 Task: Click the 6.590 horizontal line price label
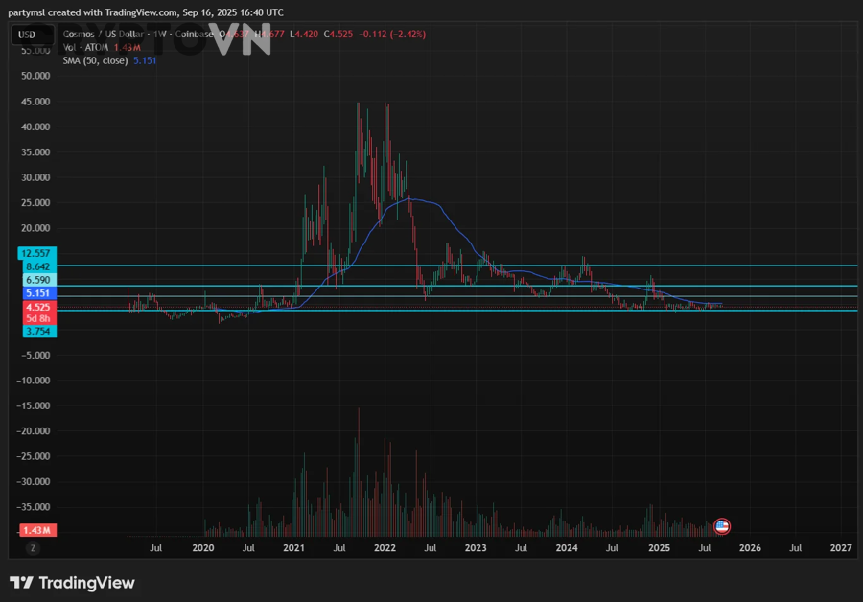38,280
